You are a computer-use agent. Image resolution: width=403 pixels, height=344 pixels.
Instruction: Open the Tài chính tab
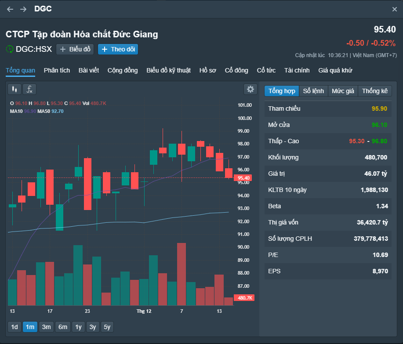point(297,70)
